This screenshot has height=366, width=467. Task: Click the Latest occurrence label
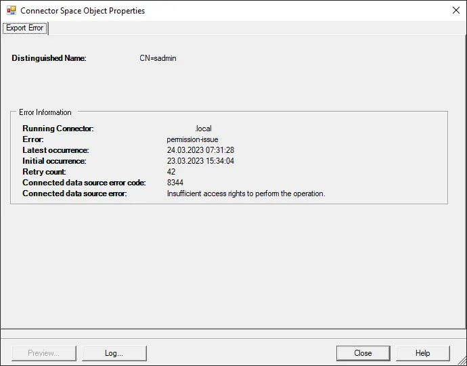55,150
